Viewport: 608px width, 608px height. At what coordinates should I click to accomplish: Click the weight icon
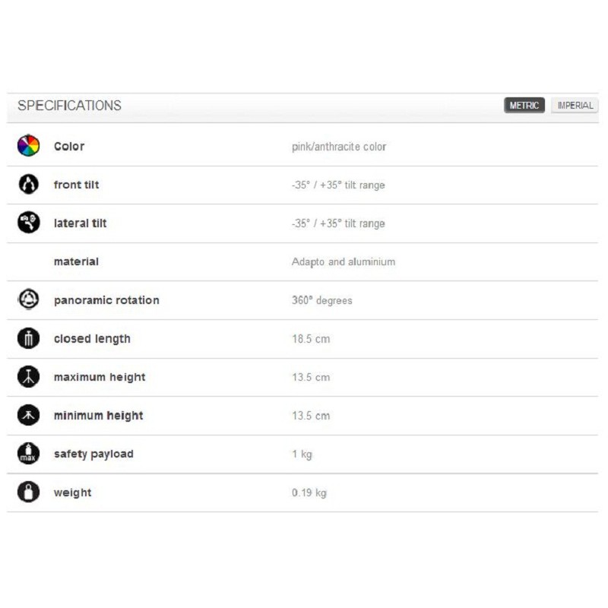point(28,492)
